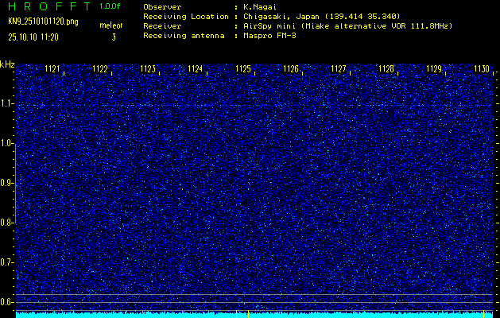
Task: Select the observer name K.Nagai
Action: (259, 6)
